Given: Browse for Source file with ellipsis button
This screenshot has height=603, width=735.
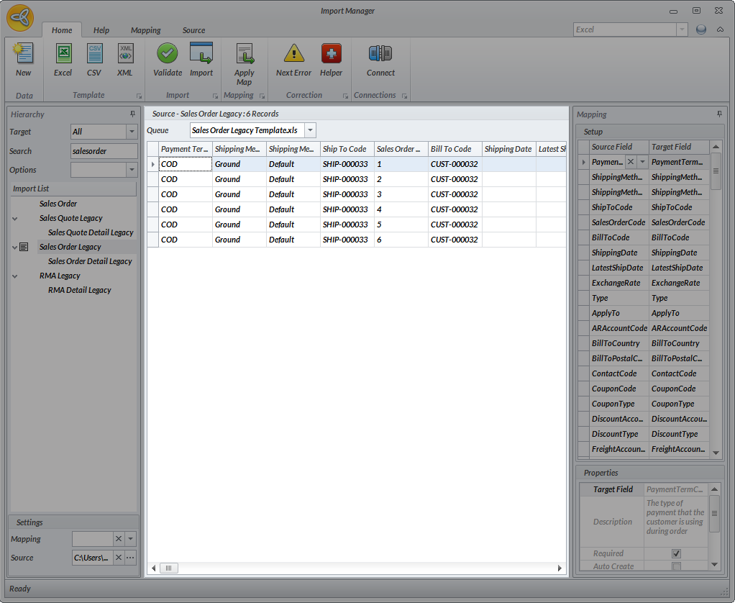Looking at the screenshot, I should point(130,558).
